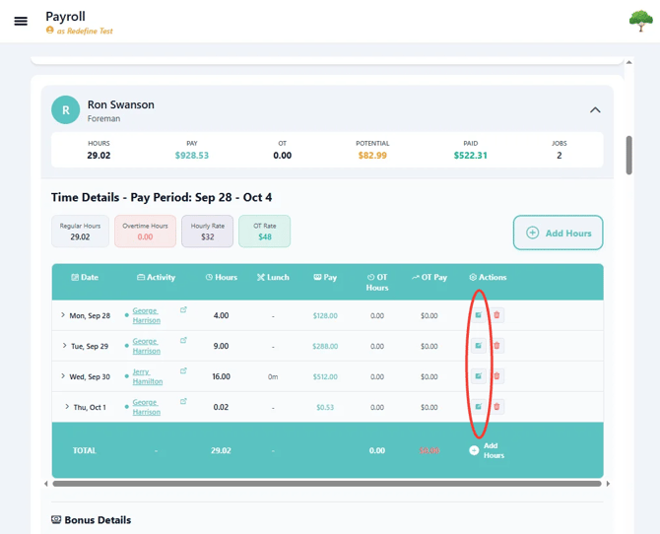Viewport: 660px width, 534px height.
Task: Click the Bonus Details heading
Action: tap(91, 520)
